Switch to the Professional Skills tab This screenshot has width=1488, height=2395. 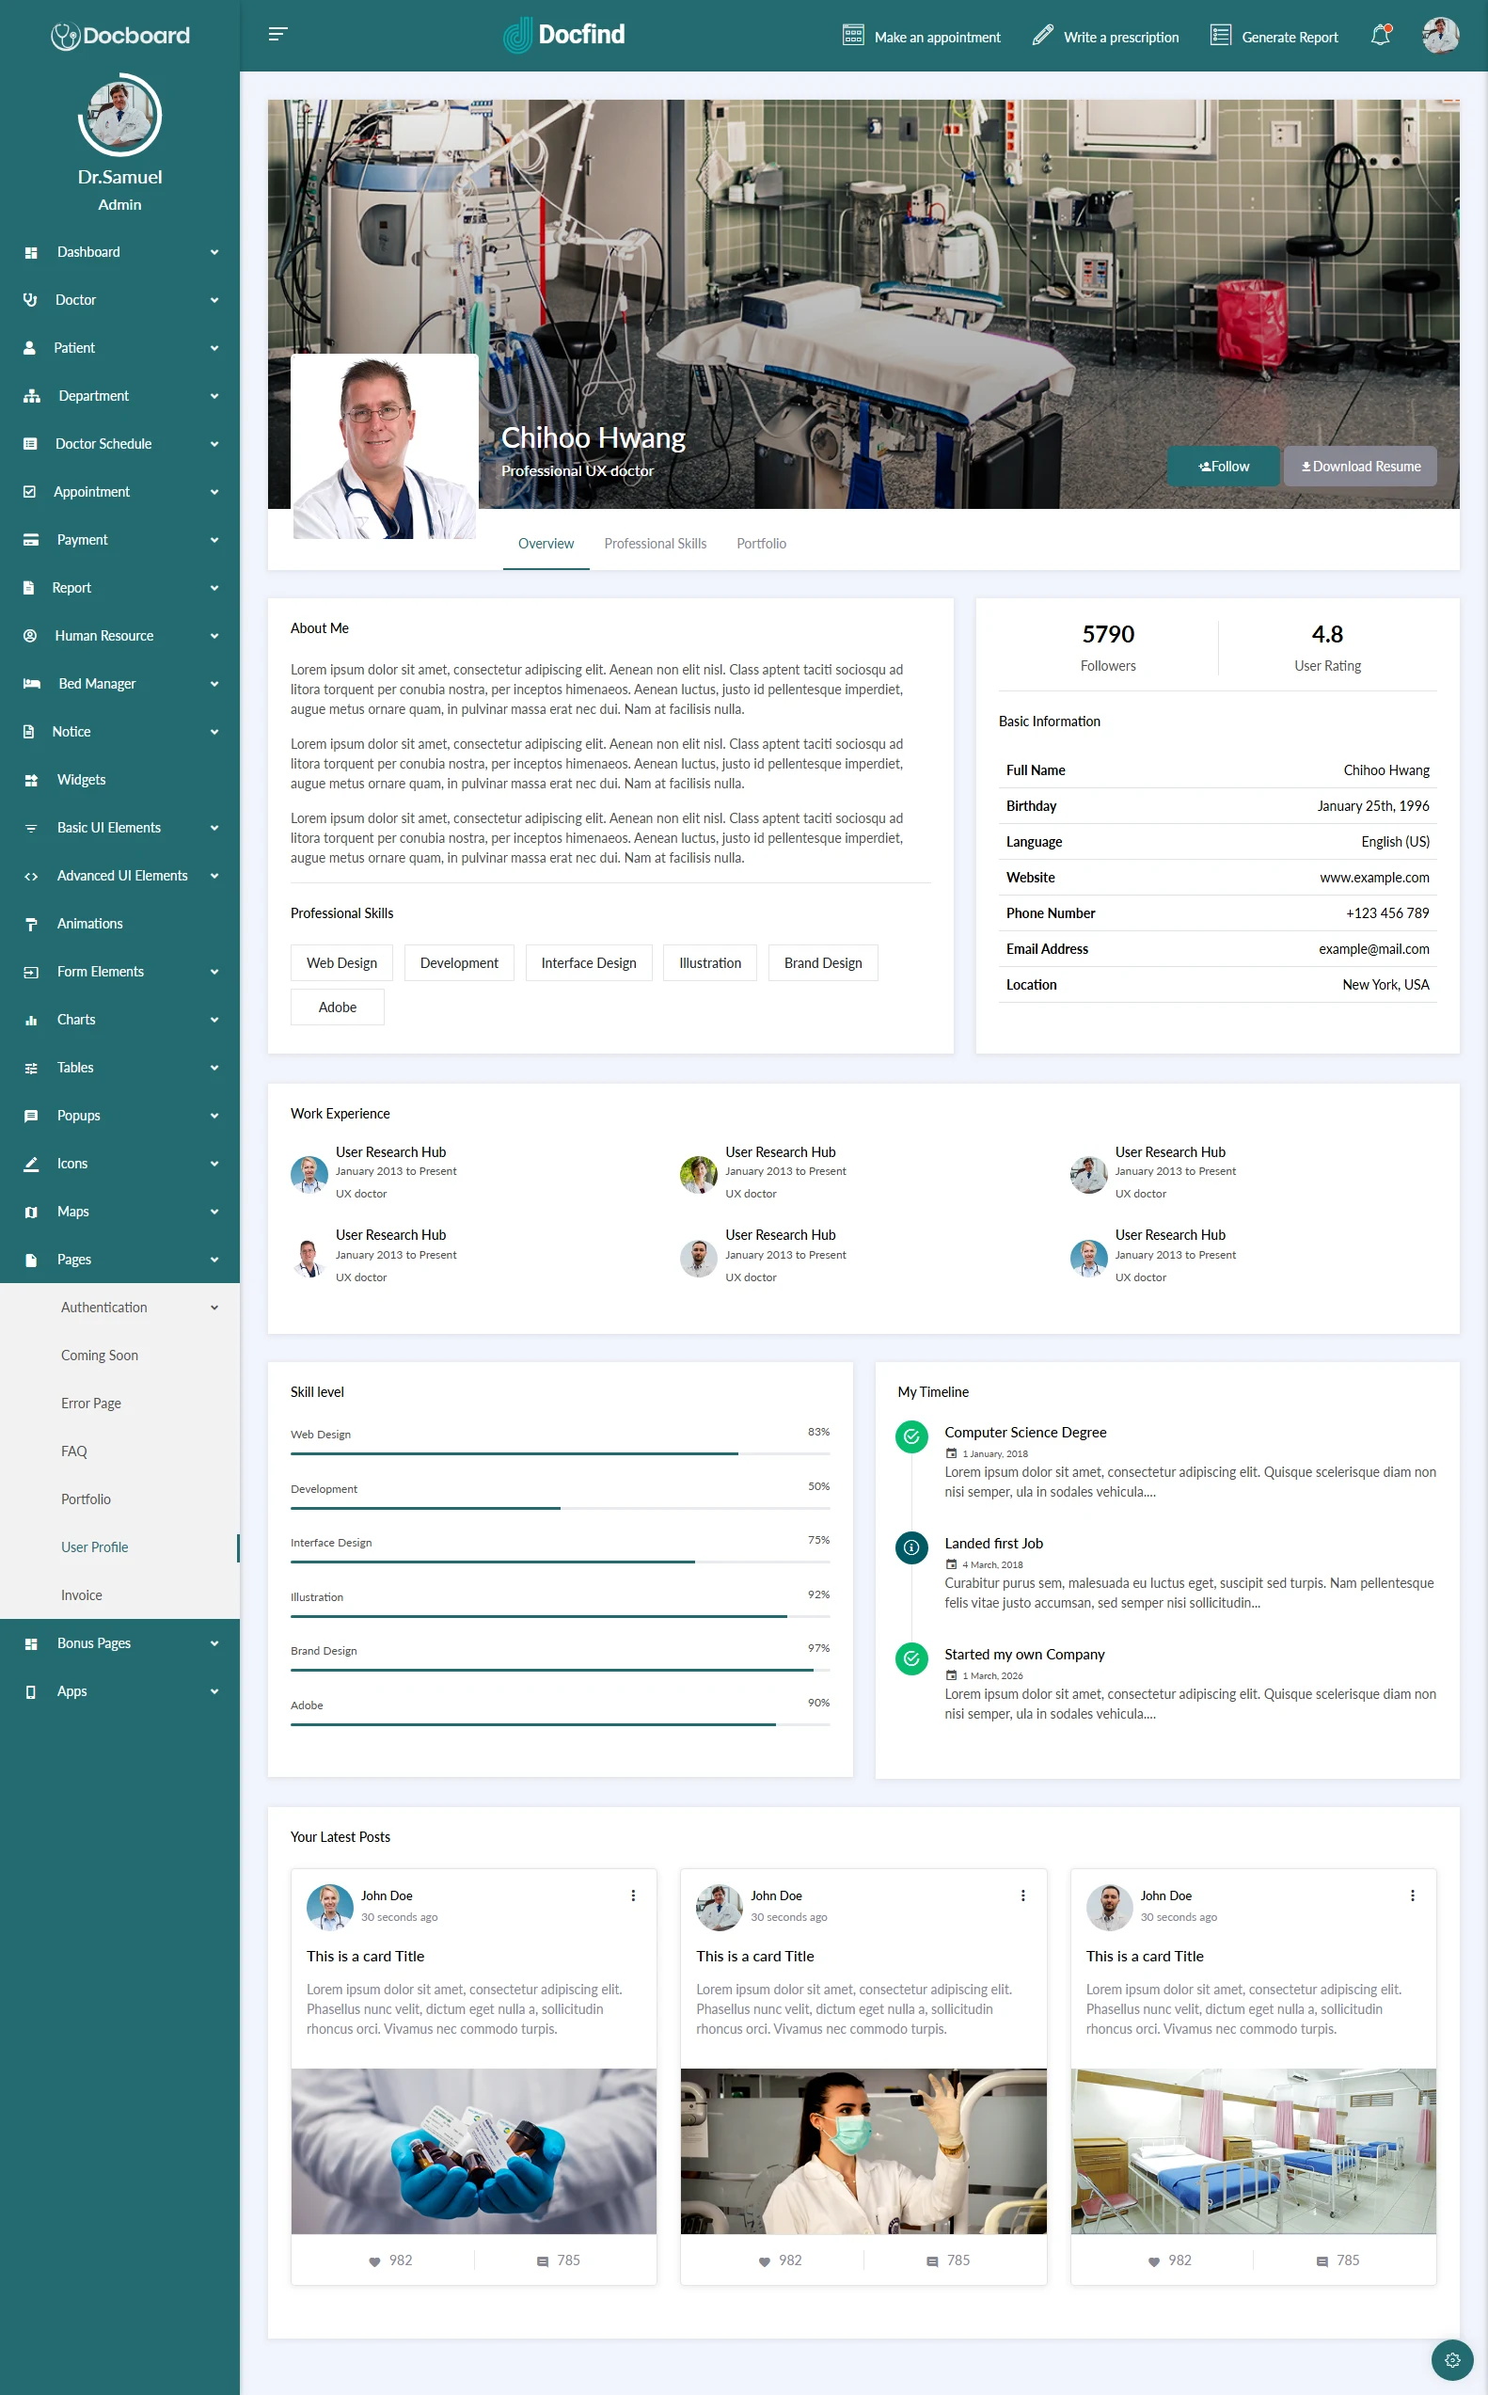(x=656, y=543)
